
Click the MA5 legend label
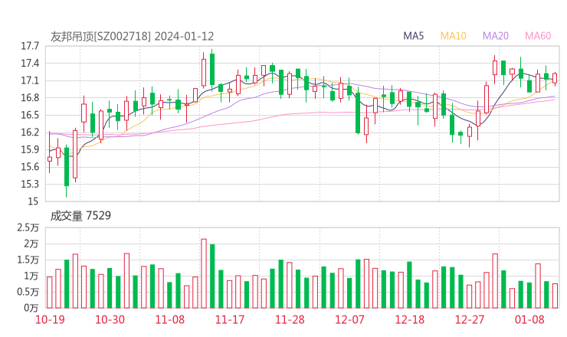[x=413, y=36]
